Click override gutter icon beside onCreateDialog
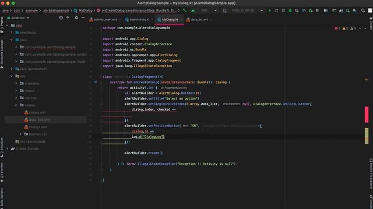Image resolution: width=373 pixels, height=209 pixels. [x=96, y=82]
